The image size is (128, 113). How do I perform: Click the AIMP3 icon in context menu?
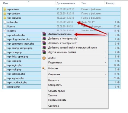44,58
